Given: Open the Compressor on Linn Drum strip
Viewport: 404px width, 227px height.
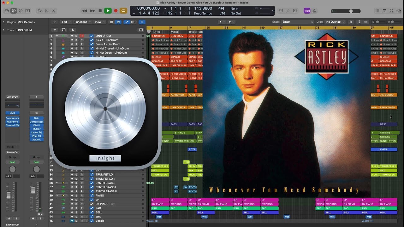Looking at the screenshot, I should (x=12, y=118).
